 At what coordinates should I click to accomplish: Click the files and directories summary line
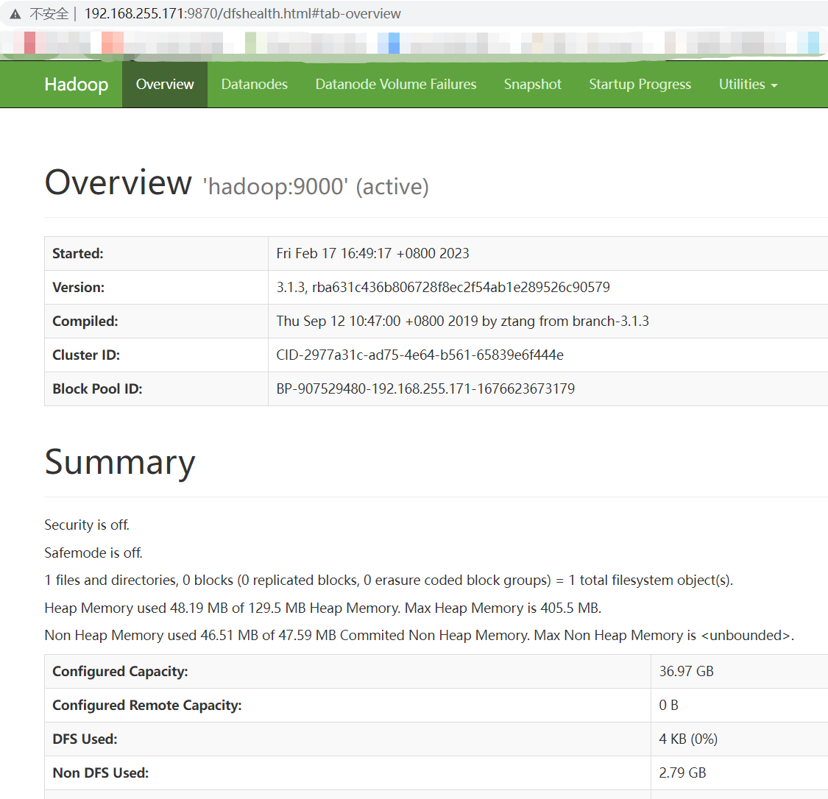click(x=389, y=580)
